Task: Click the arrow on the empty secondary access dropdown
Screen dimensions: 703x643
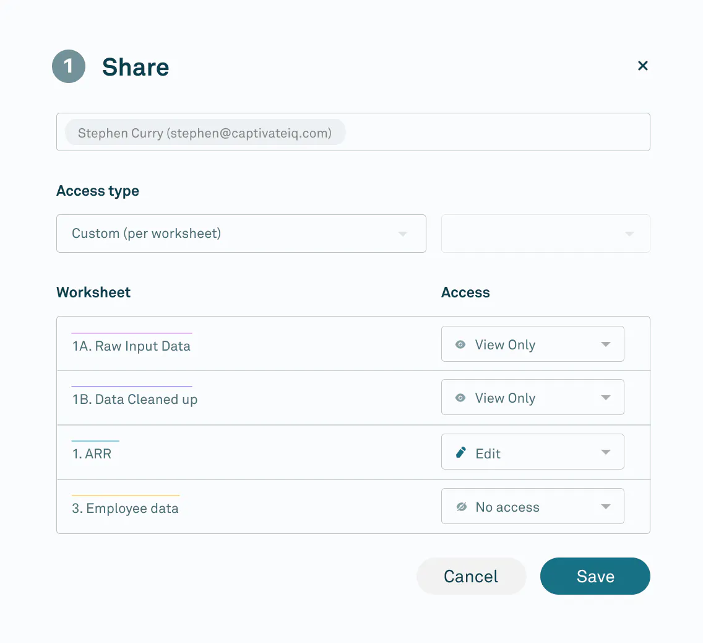Action: pyautogui.click(x=629, y=234)
